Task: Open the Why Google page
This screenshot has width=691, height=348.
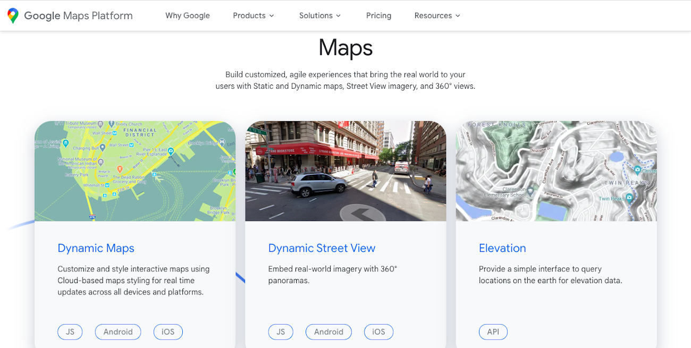Action: pyautogui.click(x=188, y=15)
